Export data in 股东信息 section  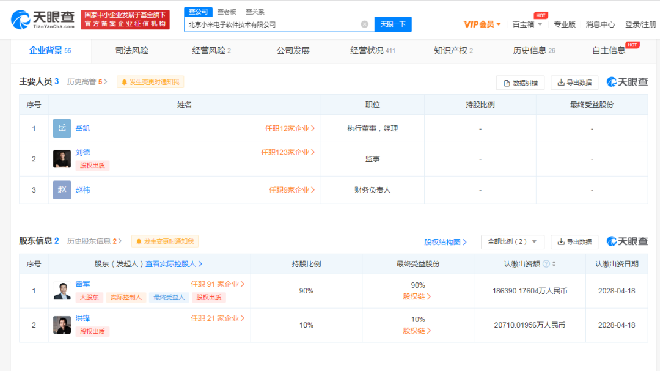pos(574,241)
